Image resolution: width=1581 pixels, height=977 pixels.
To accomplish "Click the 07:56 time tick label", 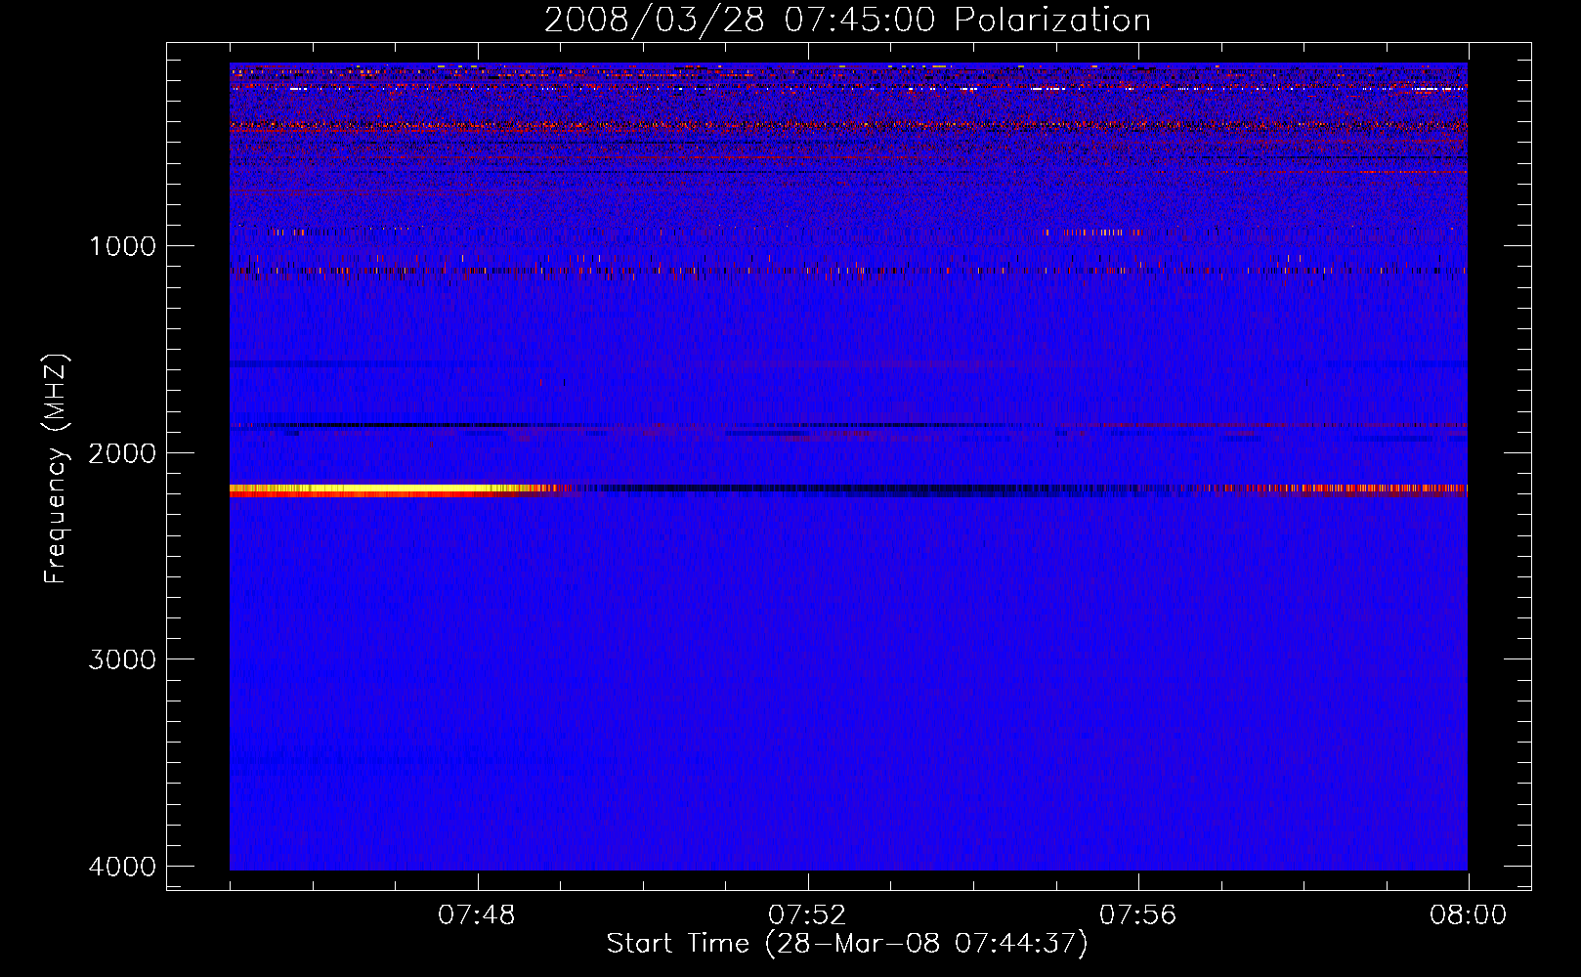I will coord(1137,915).
